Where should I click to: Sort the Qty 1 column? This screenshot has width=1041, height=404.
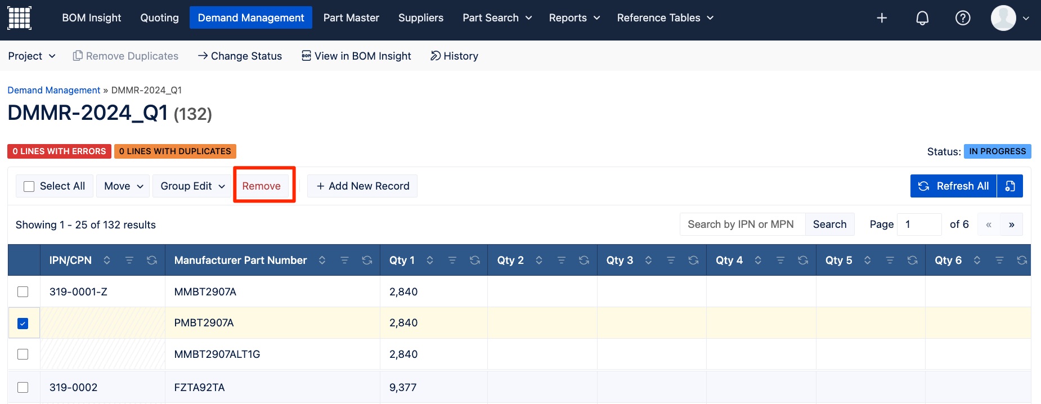[x=430, y=260]
